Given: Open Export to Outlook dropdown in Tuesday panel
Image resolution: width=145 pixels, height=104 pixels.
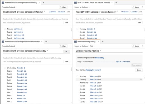Looking at the screenshot, I should coord(82,7).
